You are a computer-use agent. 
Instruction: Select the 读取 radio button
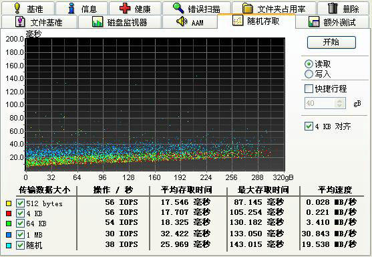309,64
